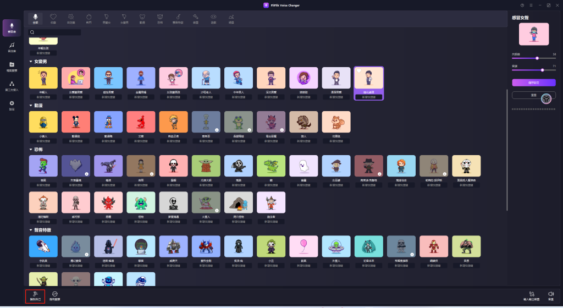The height and width of the screenshot is (308, 563).
Task: Select the Pennywise clown voice thumbnail
Action: click(x=43, y=202)
